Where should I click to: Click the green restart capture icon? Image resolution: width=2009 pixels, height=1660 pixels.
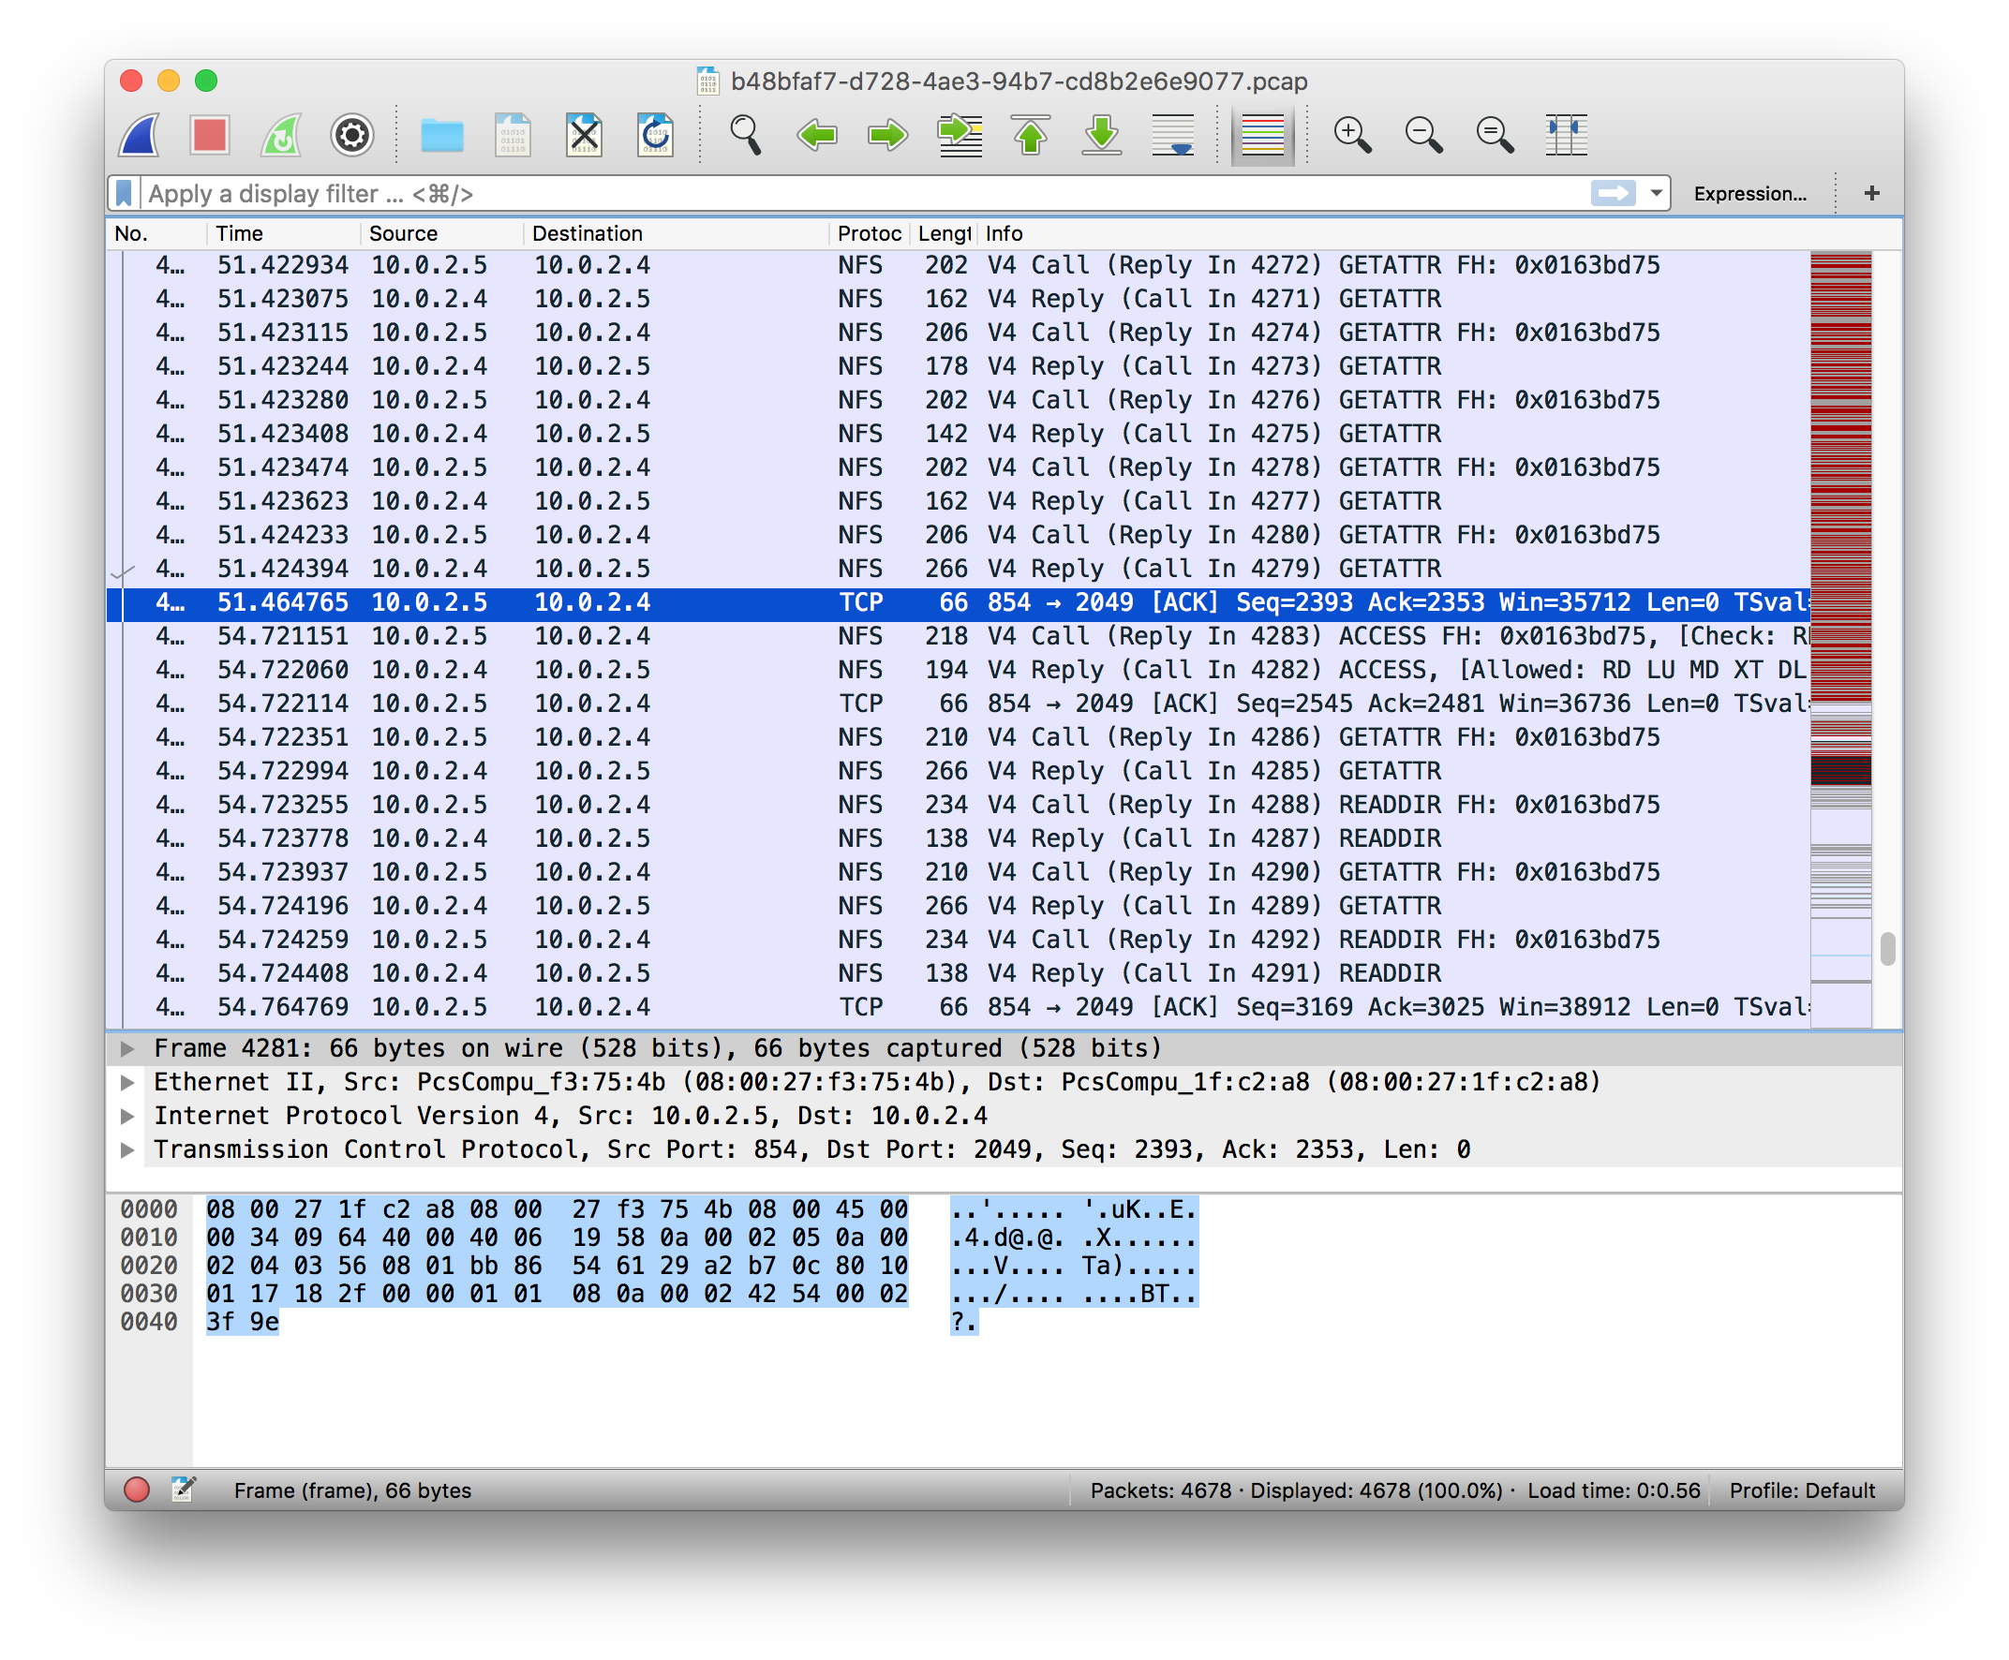[281, 135]
